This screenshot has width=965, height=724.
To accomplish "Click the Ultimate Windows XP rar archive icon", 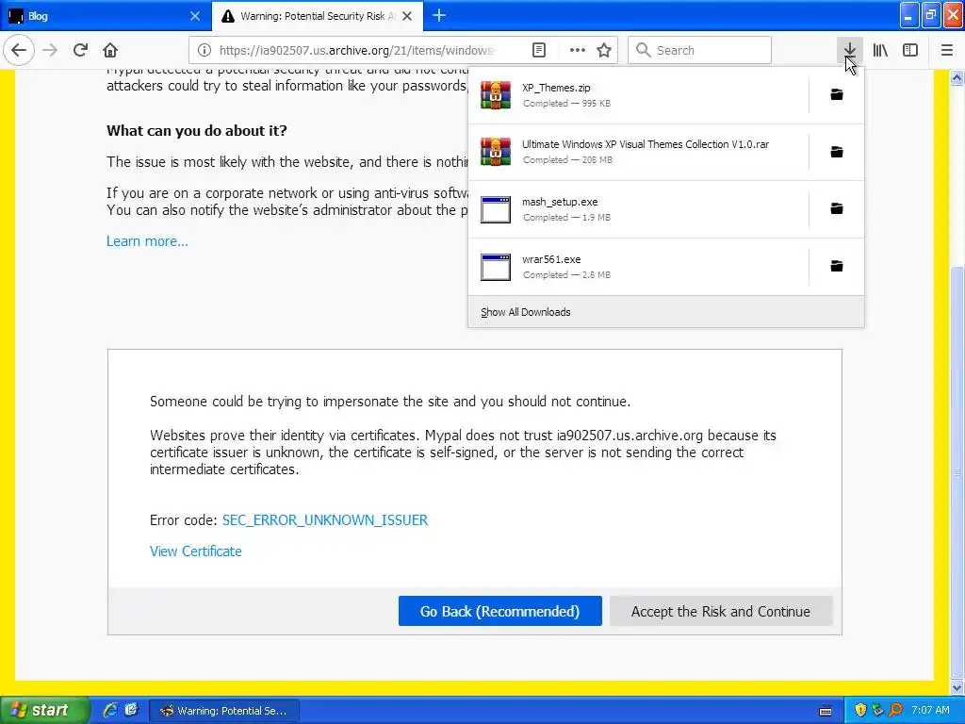I will tap(496, 152).
